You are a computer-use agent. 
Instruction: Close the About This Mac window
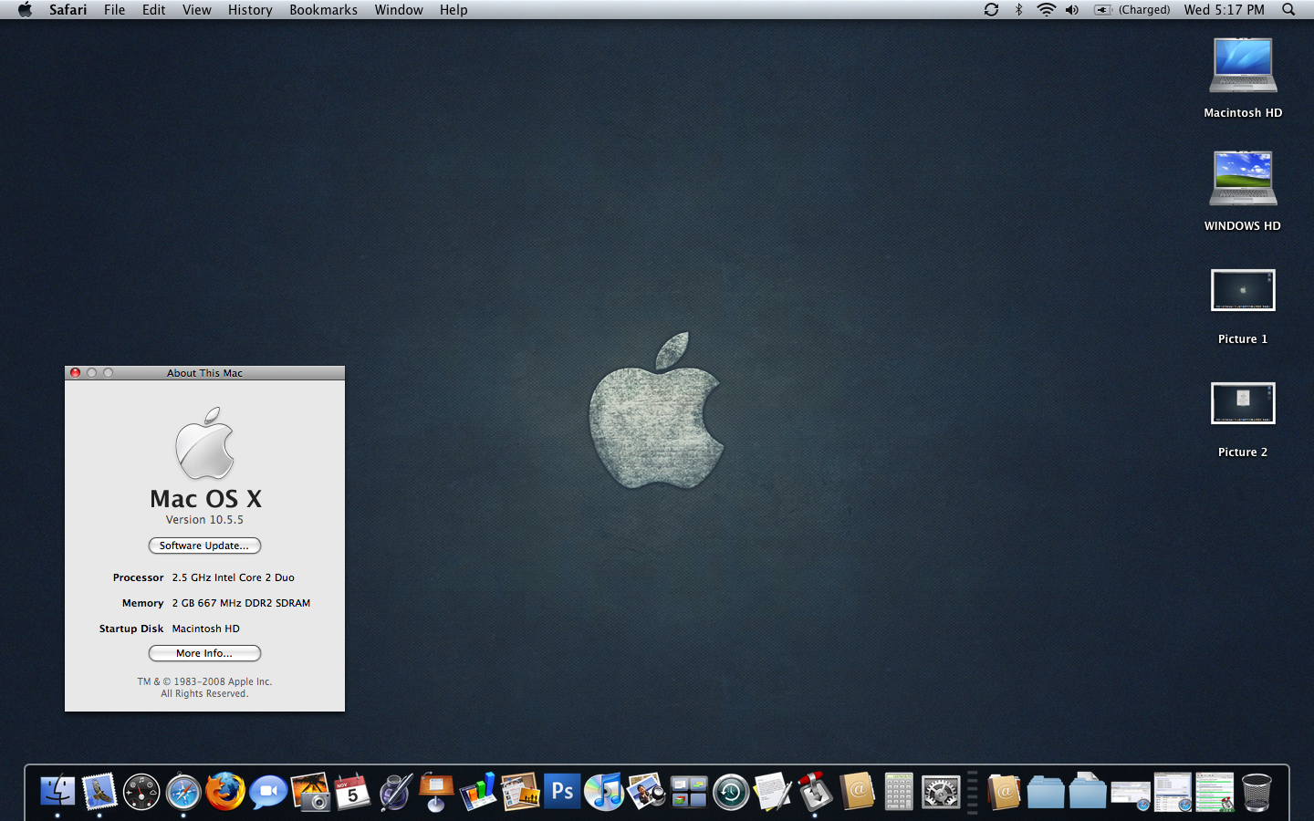(76, 373)
